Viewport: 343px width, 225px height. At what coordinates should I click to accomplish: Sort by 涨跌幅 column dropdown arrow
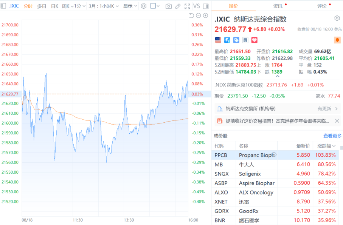(334, 146)
